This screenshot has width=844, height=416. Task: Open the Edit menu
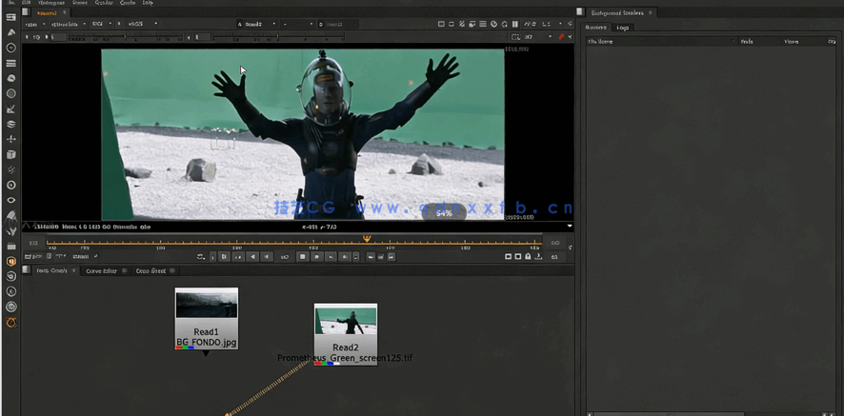(25, 3)
